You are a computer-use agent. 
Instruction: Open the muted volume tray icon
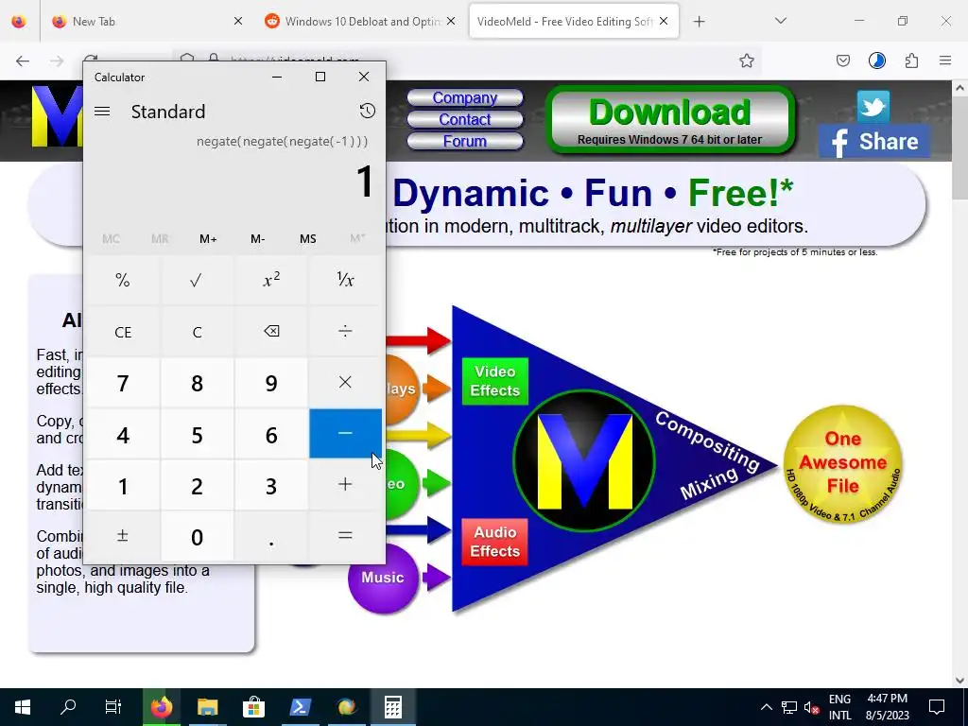coord(811,707)
